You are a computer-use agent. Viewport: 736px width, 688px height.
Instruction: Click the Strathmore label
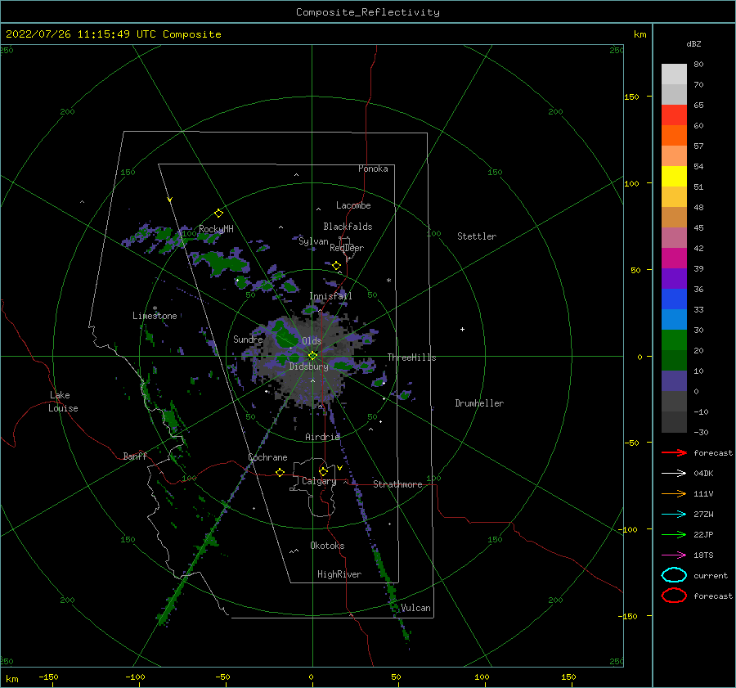coord(397,484)
